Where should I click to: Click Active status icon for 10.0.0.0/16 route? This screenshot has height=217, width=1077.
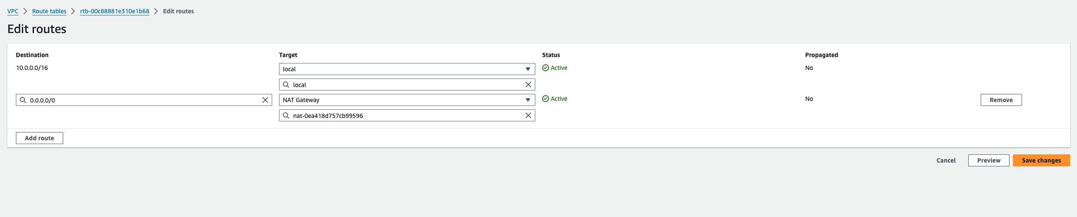point(546,68)
